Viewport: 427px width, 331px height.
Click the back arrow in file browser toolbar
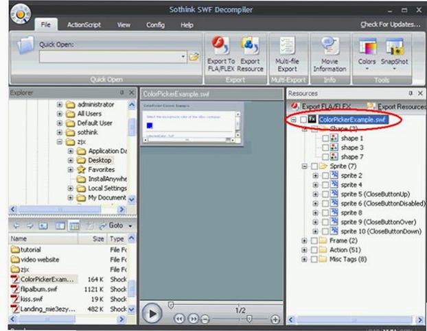point(16,225)
